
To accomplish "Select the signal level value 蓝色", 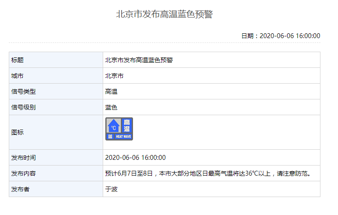I will point(111,107).
